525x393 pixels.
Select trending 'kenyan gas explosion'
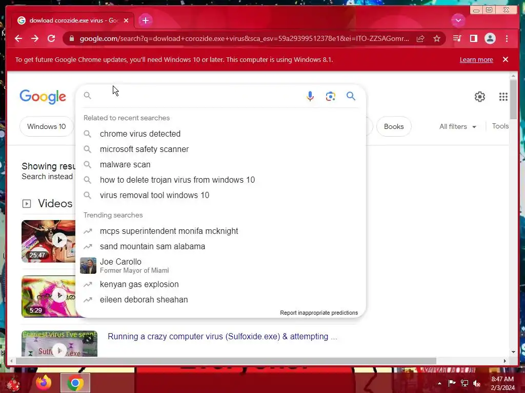(x=221, y=285)
